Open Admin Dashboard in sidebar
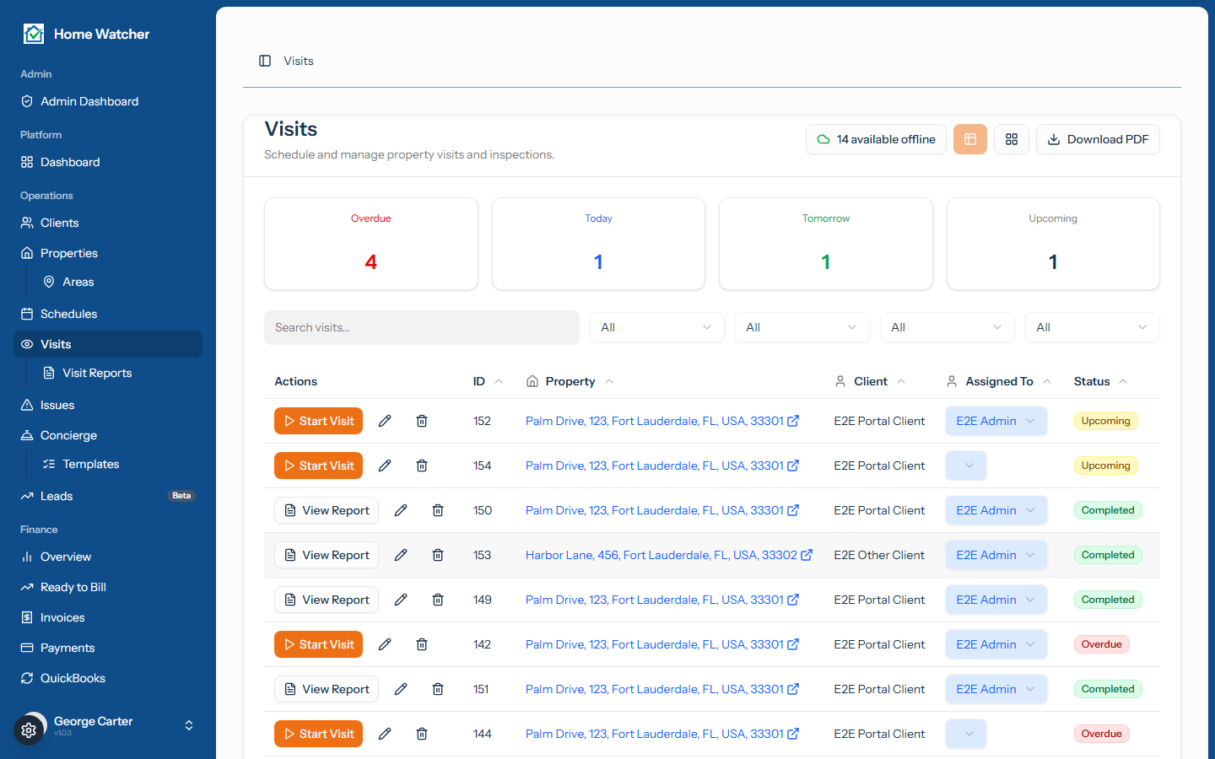Screen dimensions: 1215x759 (108, 101)
